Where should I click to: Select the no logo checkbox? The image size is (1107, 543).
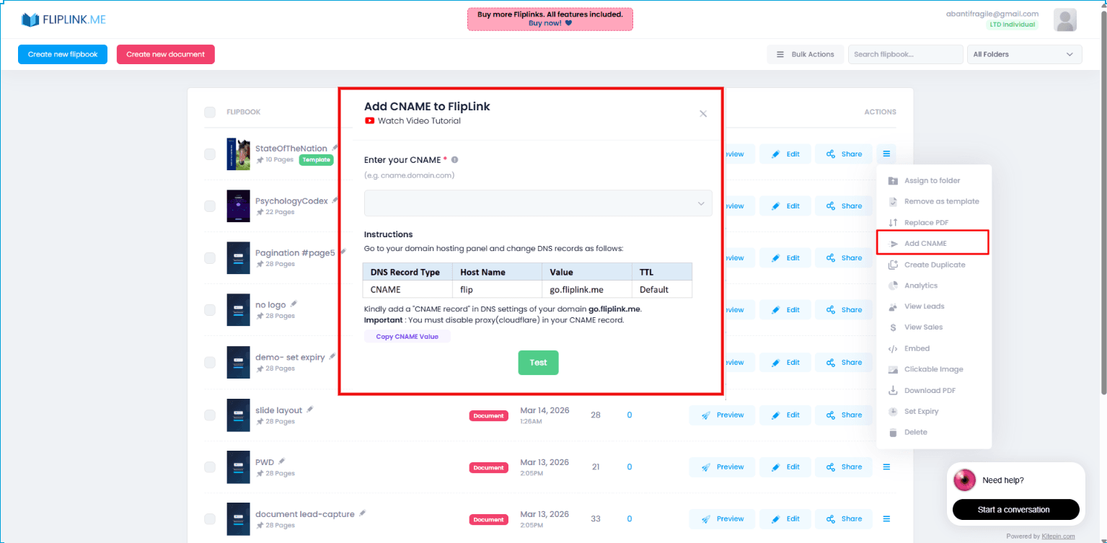(x=210, y=309)
